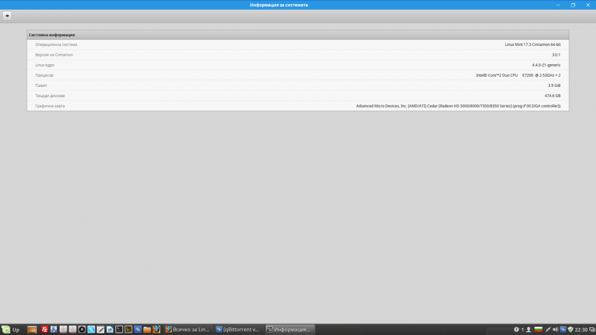
Task: Open the sound volume applet
Action: click(x=555, y=329)
